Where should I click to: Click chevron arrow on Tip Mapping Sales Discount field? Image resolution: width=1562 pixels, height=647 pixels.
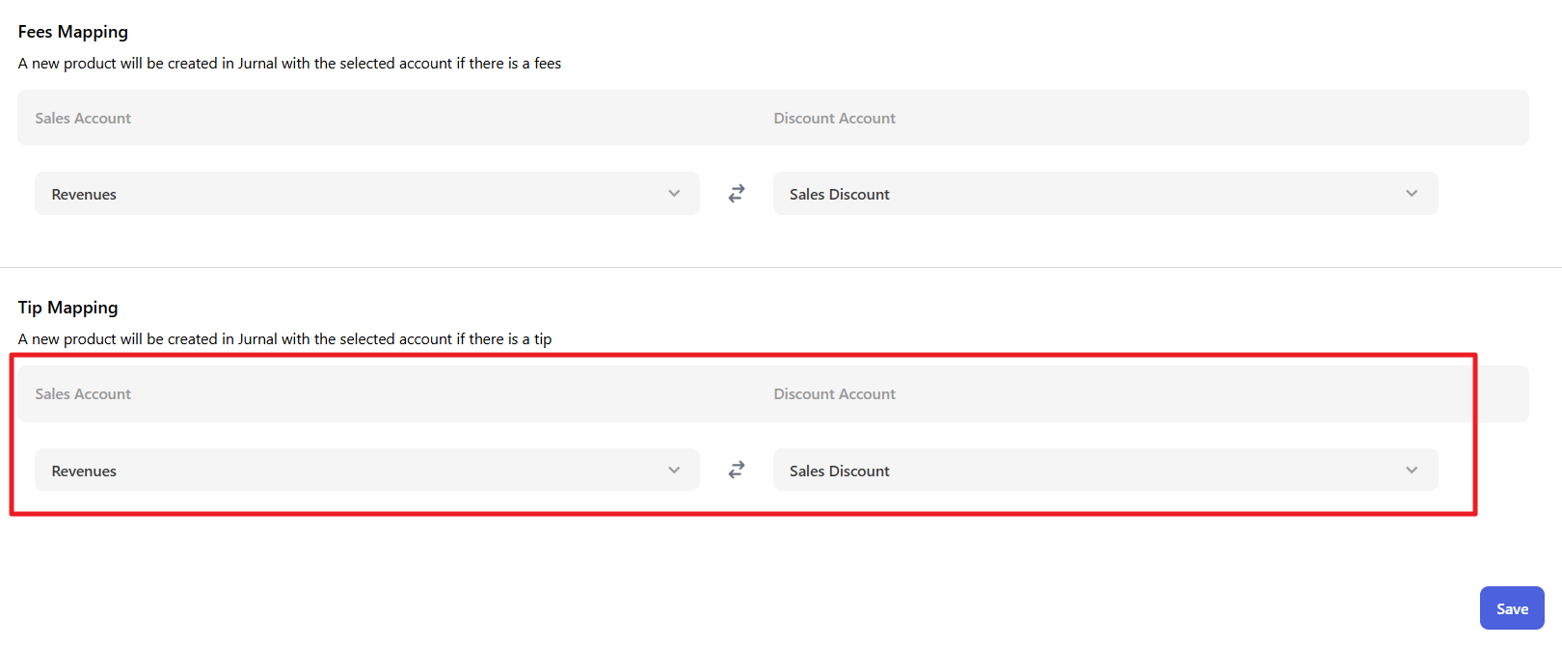click(1412, 471)
